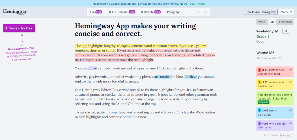Select the simpler alternative purple card
The width and height of the screenshot is (297, 140).
point(275,126)
